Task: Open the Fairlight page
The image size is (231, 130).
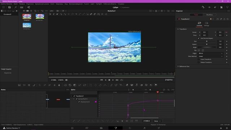Action: click(144, 128)
